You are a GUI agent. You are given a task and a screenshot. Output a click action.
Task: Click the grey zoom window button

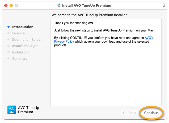[x=16, y=5]
